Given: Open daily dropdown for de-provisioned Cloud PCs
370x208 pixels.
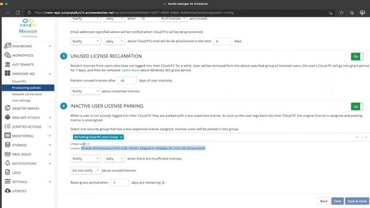Looking at the screenshot, I should pos(114,41).
